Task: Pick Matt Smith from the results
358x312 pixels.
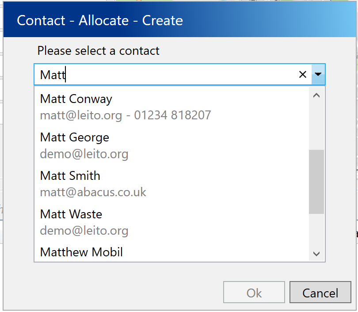Action: point(70,176)
